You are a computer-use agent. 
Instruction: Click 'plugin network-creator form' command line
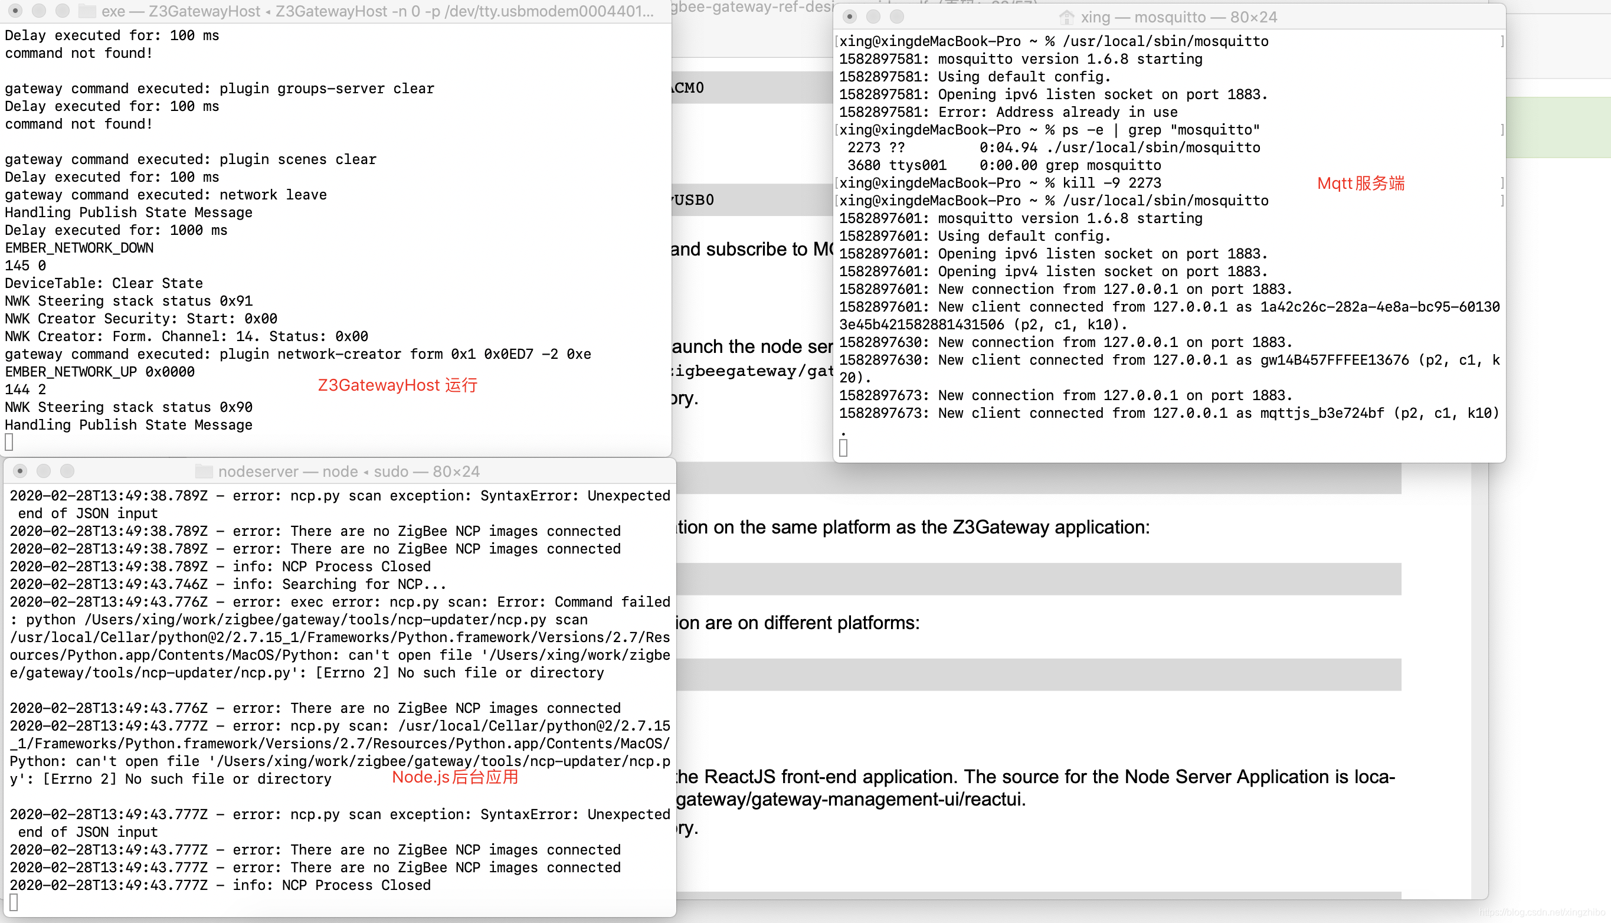pos(298,354)
